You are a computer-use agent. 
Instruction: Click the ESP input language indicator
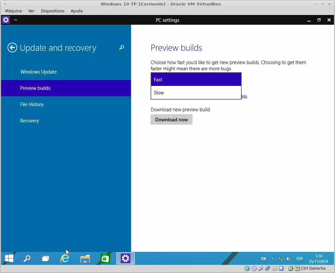point(300,259)
